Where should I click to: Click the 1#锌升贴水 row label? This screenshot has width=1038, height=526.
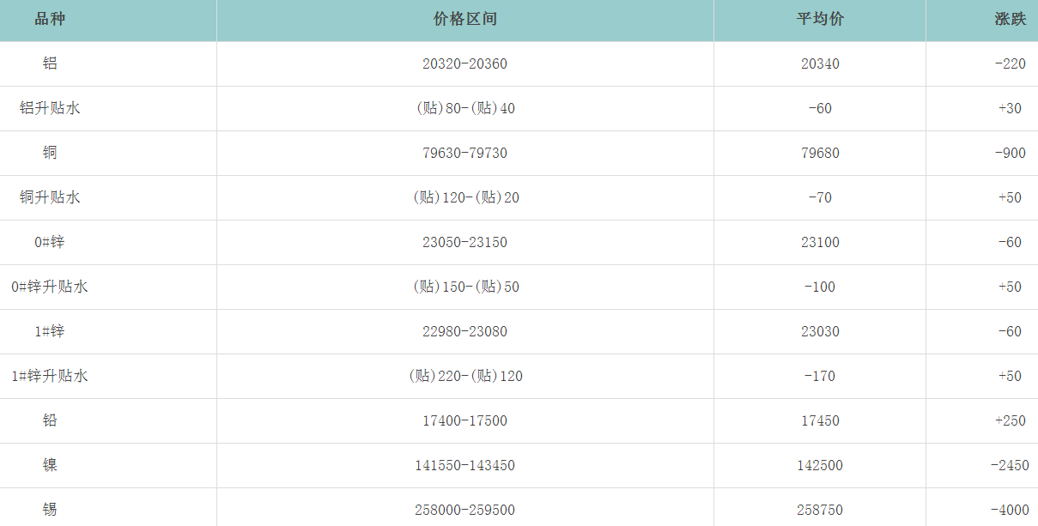click(x=50, y=376)
